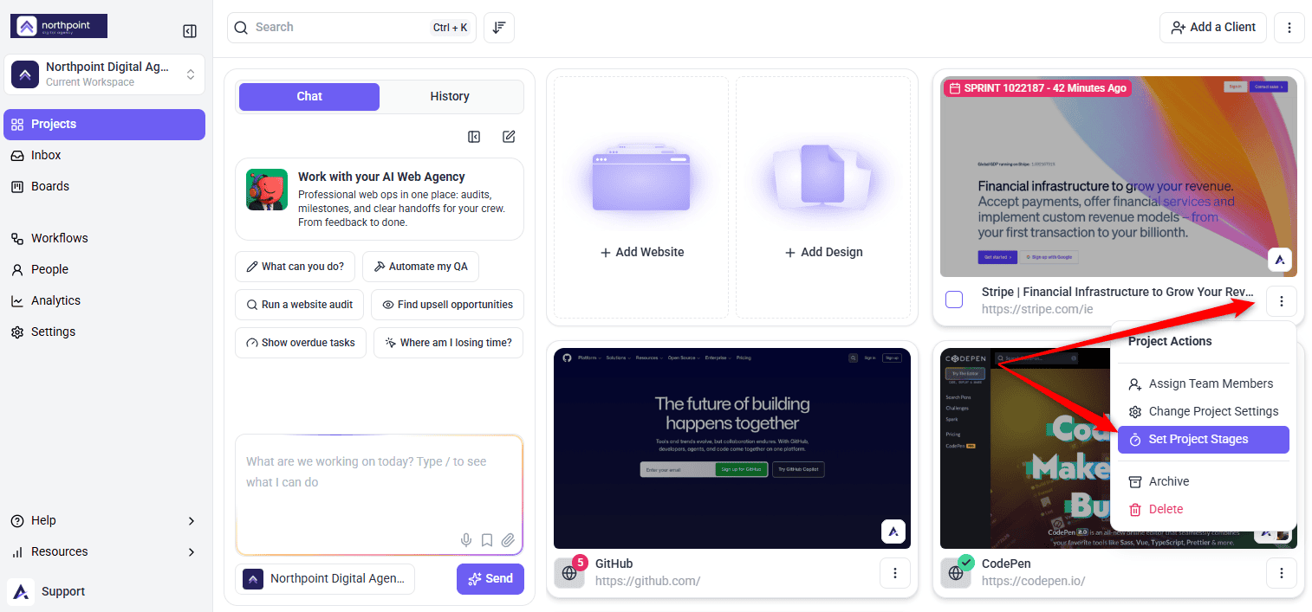The image size is (1312, 612).
Task: Collapse the sidebar with the panel icon
Action: pyautogui.click(x=190, y=31)
